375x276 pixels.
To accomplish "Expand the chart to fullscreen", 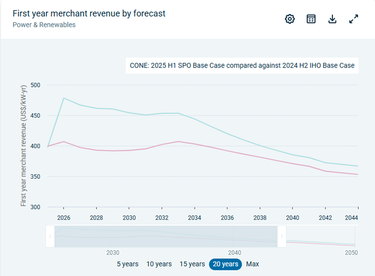I will 354,19.
